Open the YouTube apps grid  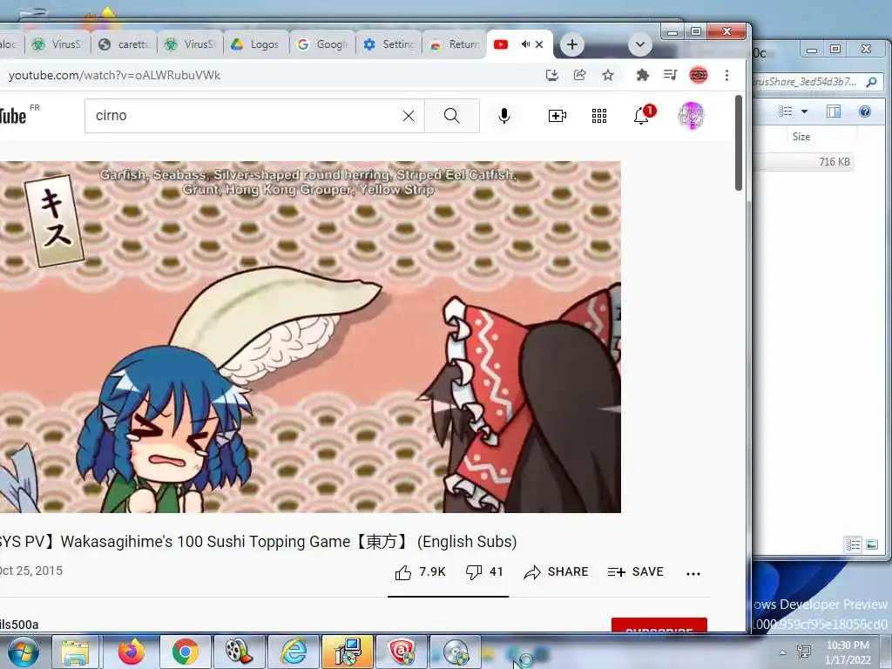(x=599, y=116)
